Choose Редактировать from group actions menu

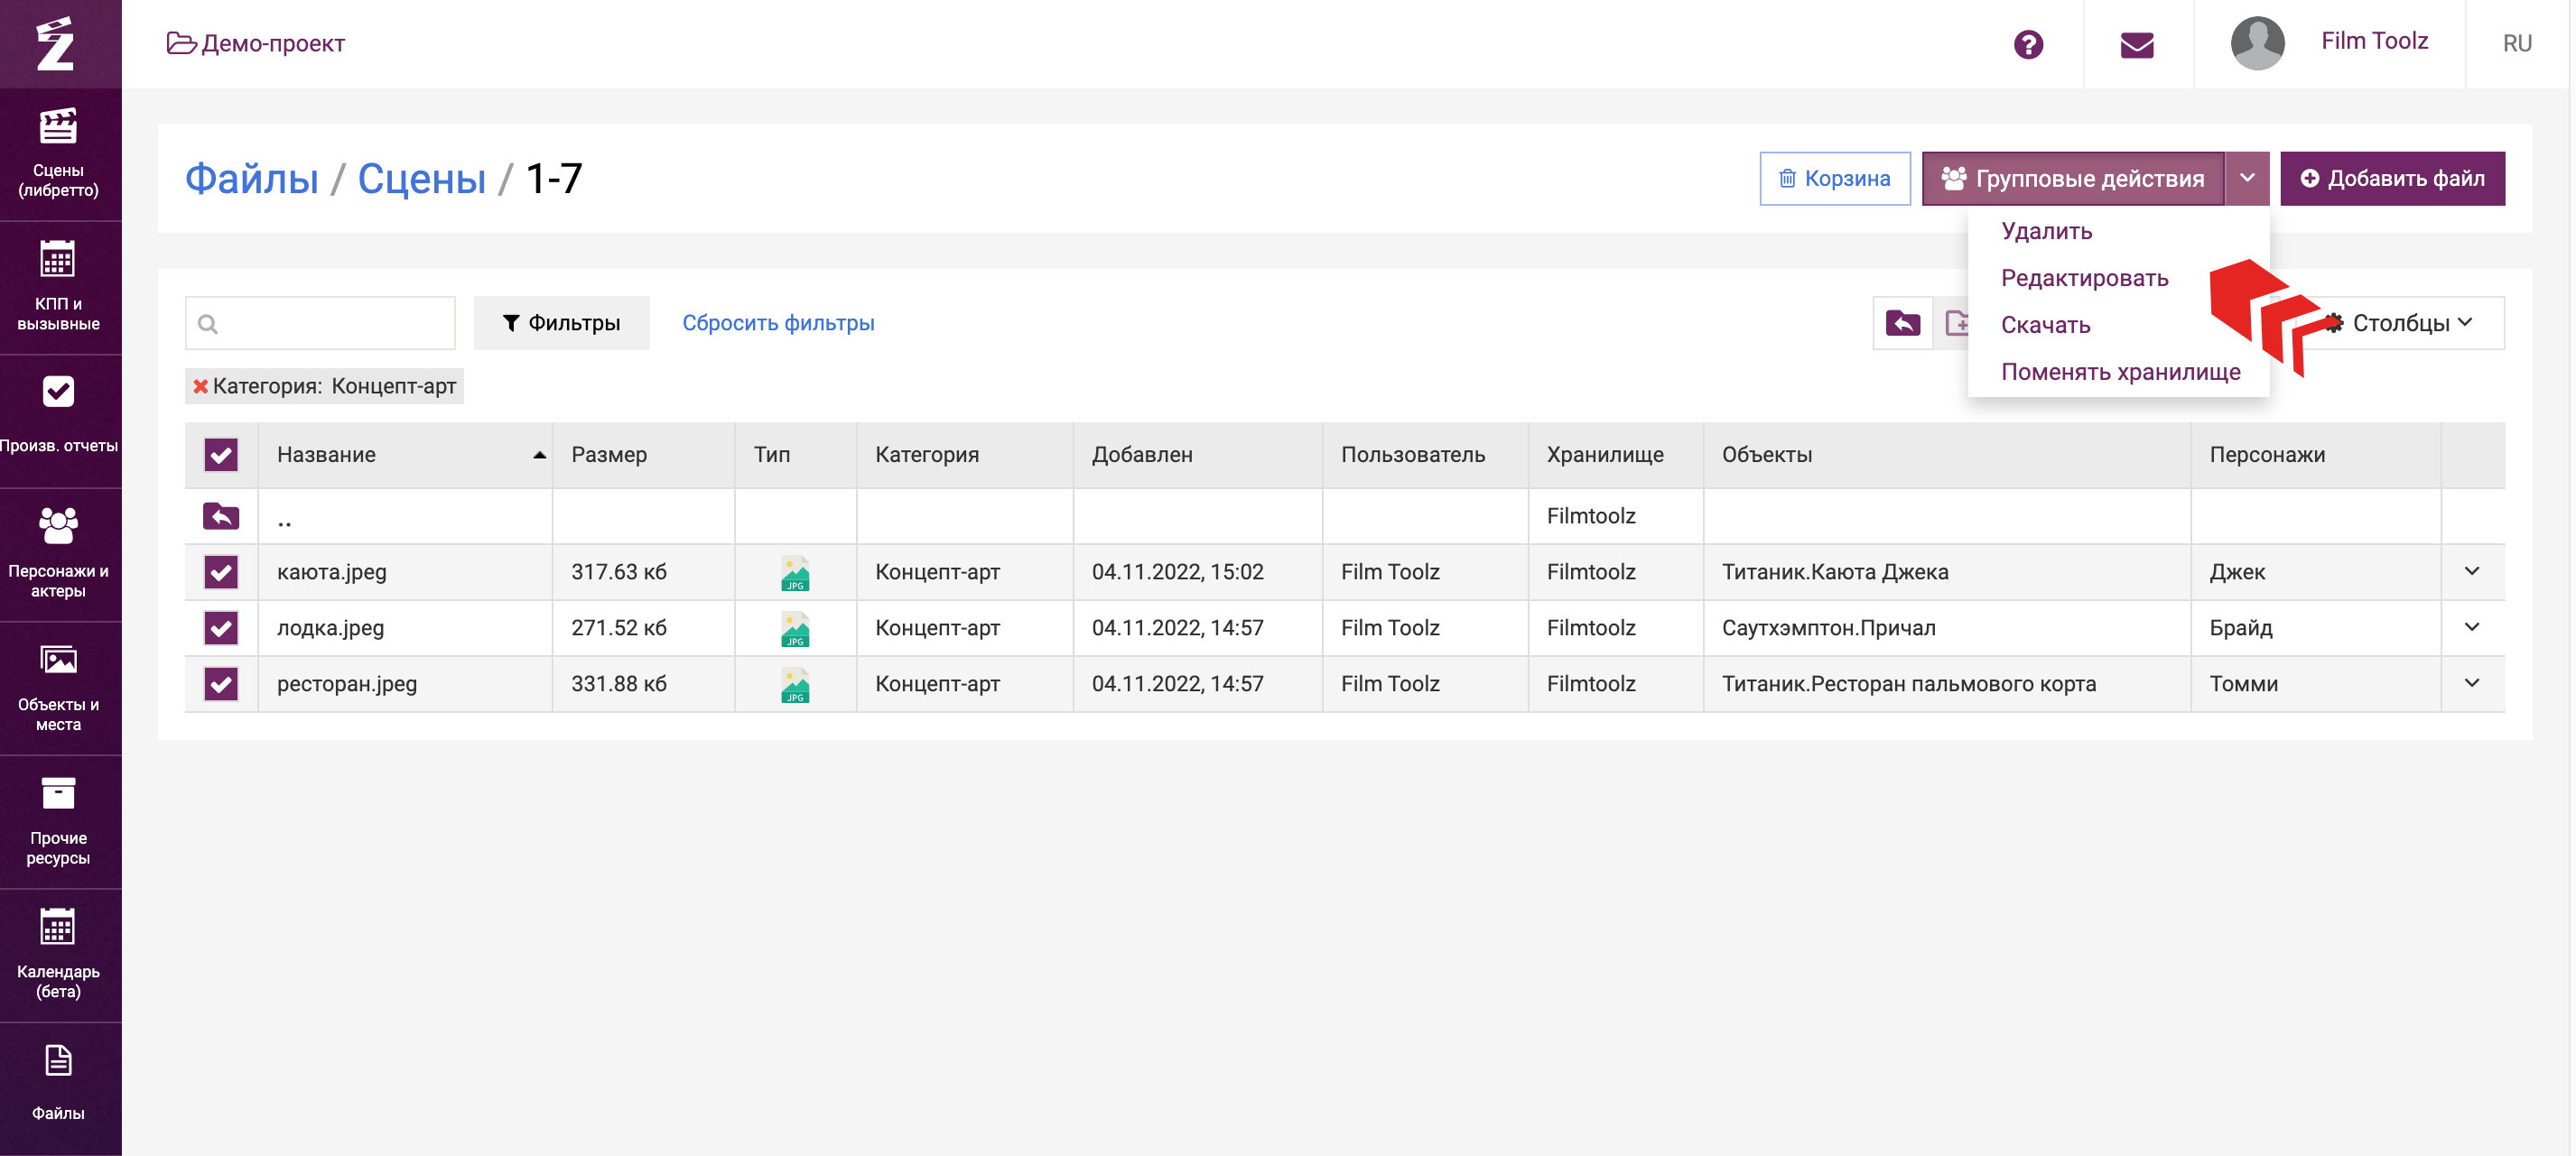[x=2084, y=278]
